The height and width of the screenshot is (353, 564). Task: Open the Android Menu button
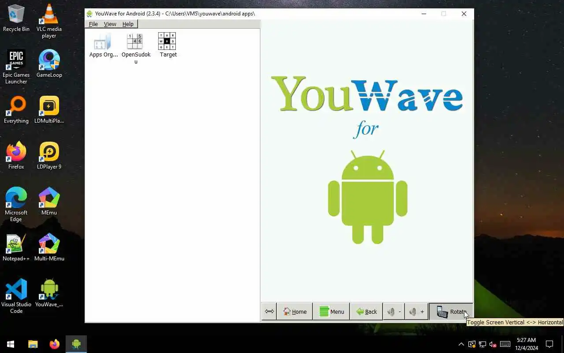click(331, 312)
